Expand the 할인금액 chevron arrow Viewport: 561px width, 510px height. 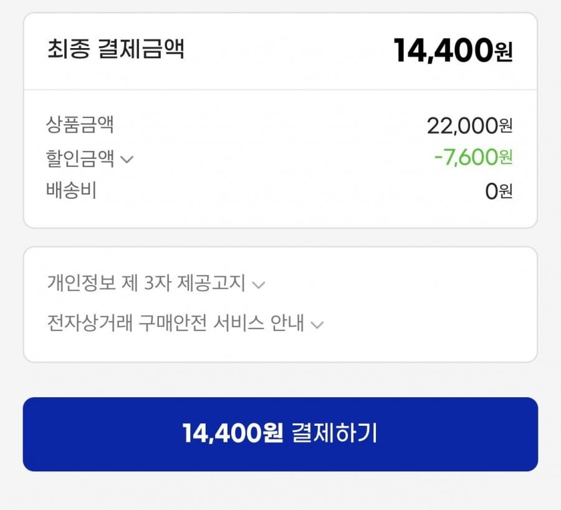point(127,159)
